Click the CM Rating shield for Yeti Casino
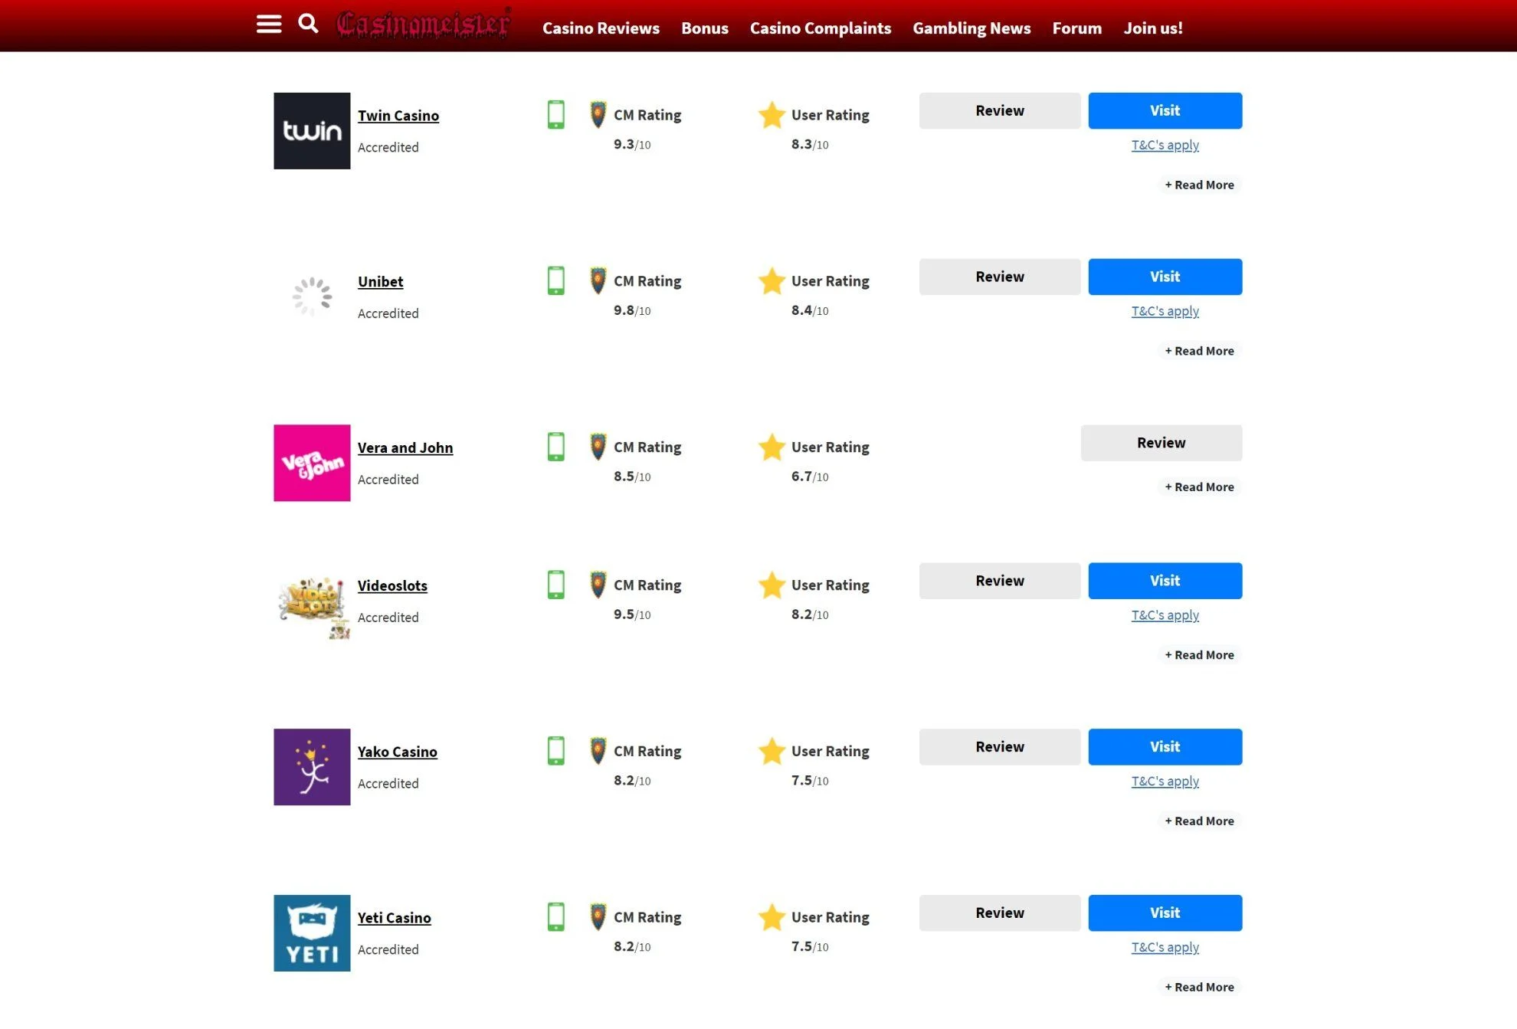This screenshot has height=1029, width=1517. (598, 917)
